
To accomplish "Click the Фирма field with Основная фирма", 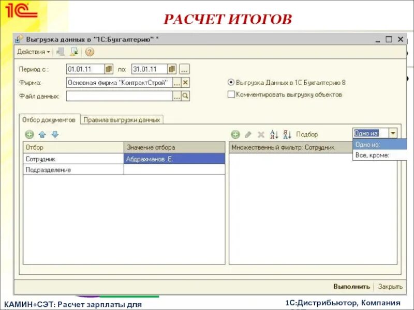I will 120,83.
